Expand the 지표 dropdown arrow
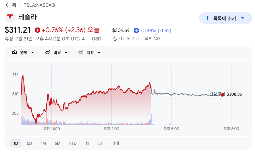 click(99, 52)
